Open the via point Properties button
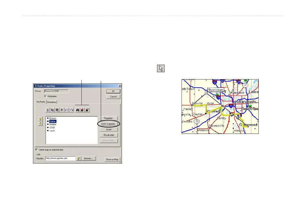Viewport: 305px width, 223px height. [x=109, y=118]
